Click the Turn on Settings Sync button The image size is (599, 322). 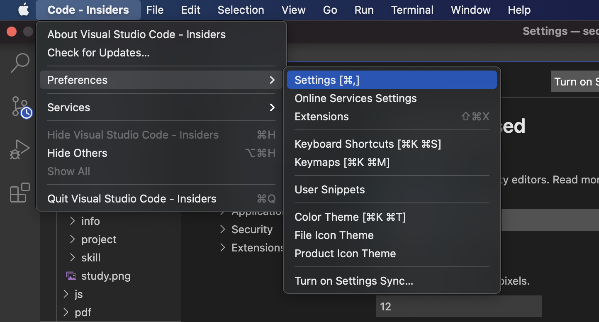tap(575, 82)
